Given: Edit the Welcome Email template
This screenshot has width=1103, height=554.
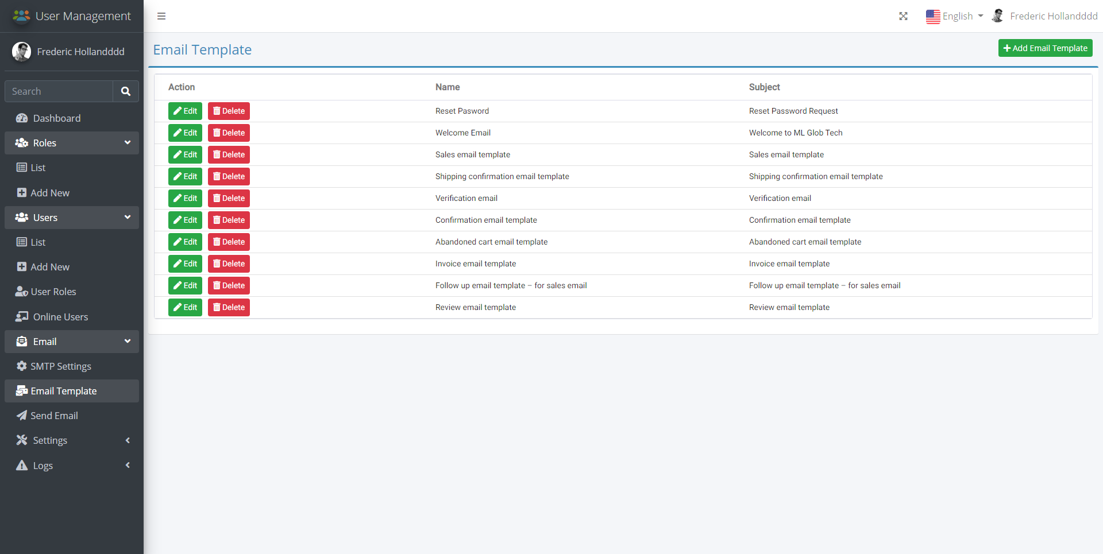Looking at the screenshot, I should click(x=185, y=133).
